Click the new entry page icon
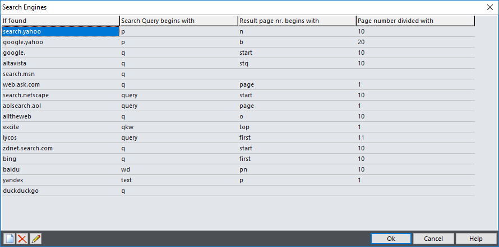The width and height of the screenshot is (499, 247). tap(10, 239)
